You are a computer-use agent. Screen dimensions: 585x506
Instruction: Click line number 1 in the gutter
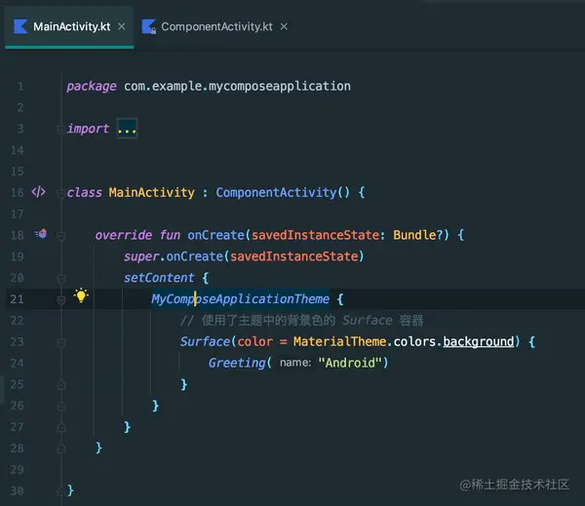click(x=20, y=87)
